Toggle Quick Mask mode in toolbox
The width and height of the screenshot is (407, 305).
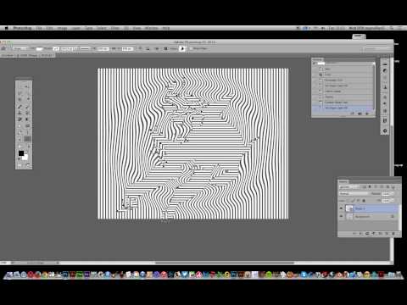tap(20, 165)
